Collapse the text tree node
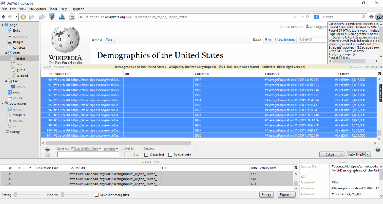 coord(6,81)
